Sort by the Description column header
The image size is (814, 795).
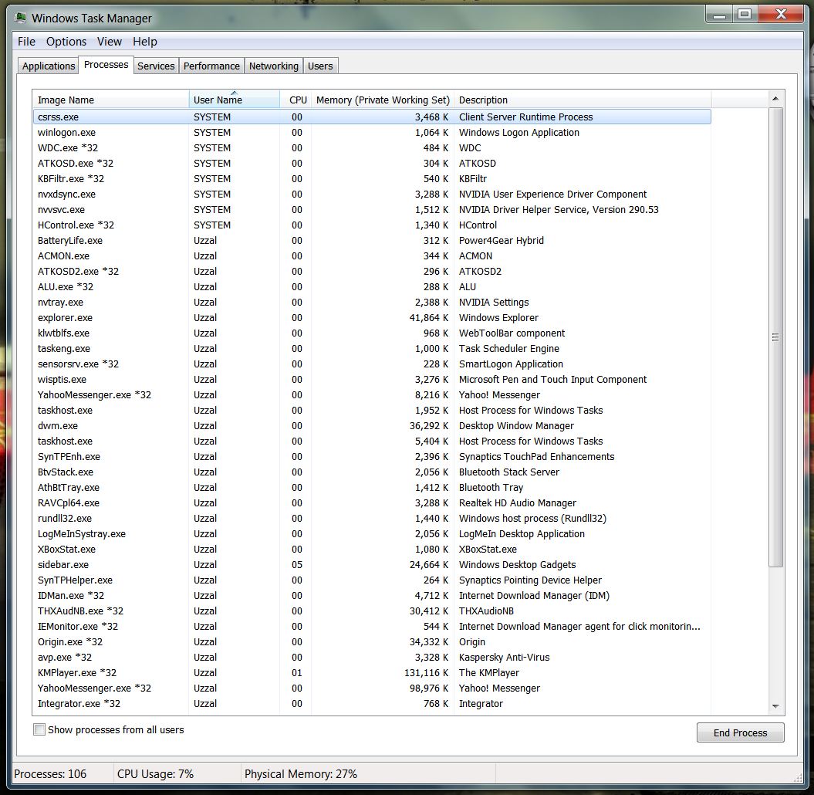click(583, 100)
